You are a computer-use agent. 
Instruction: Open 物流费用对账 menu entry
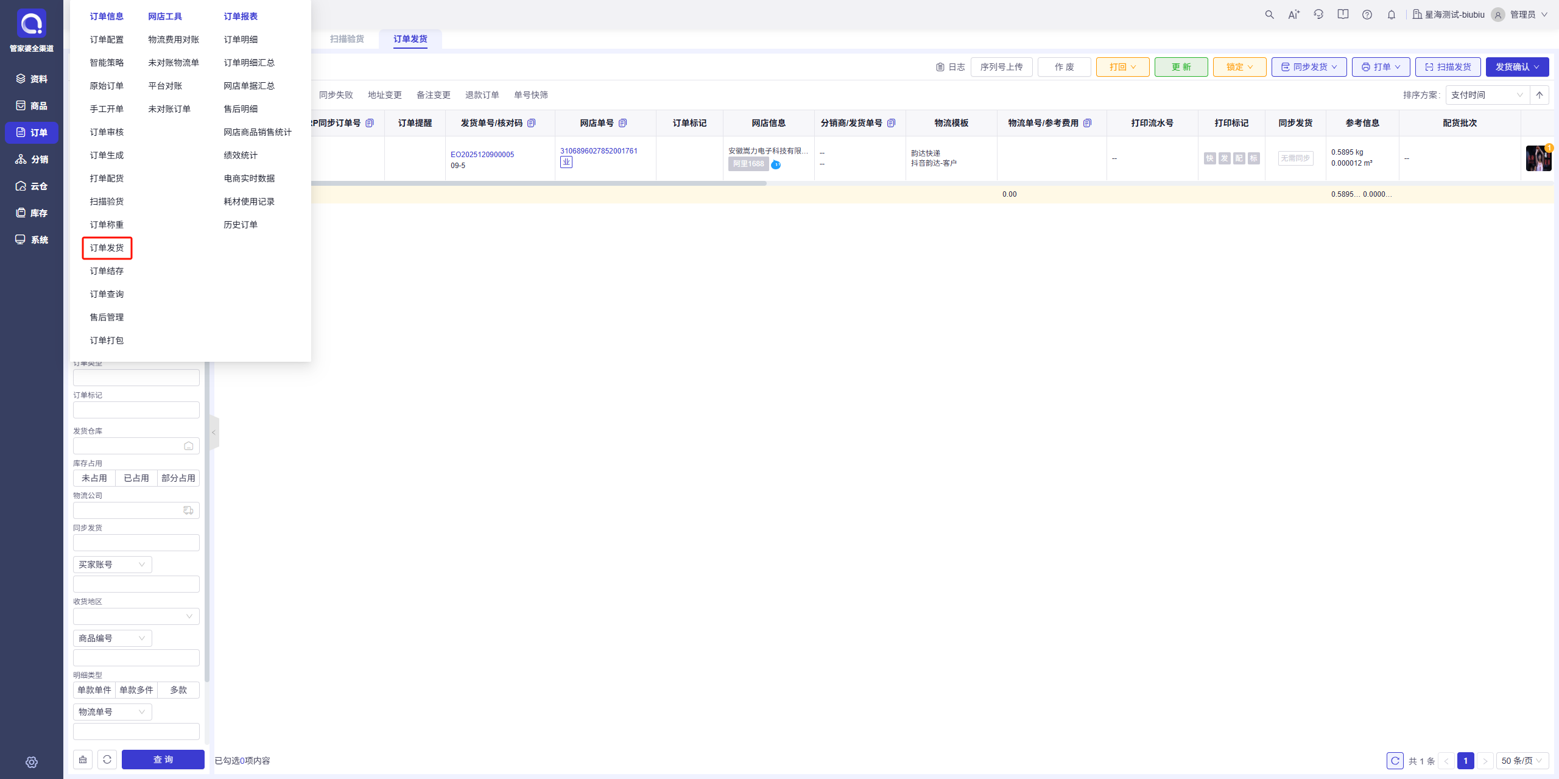[x=174, y=40]
